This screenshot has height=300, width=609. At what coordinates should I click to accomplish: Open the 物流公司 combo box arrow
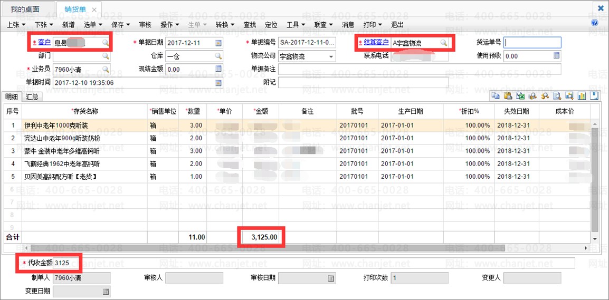[331, 56]
